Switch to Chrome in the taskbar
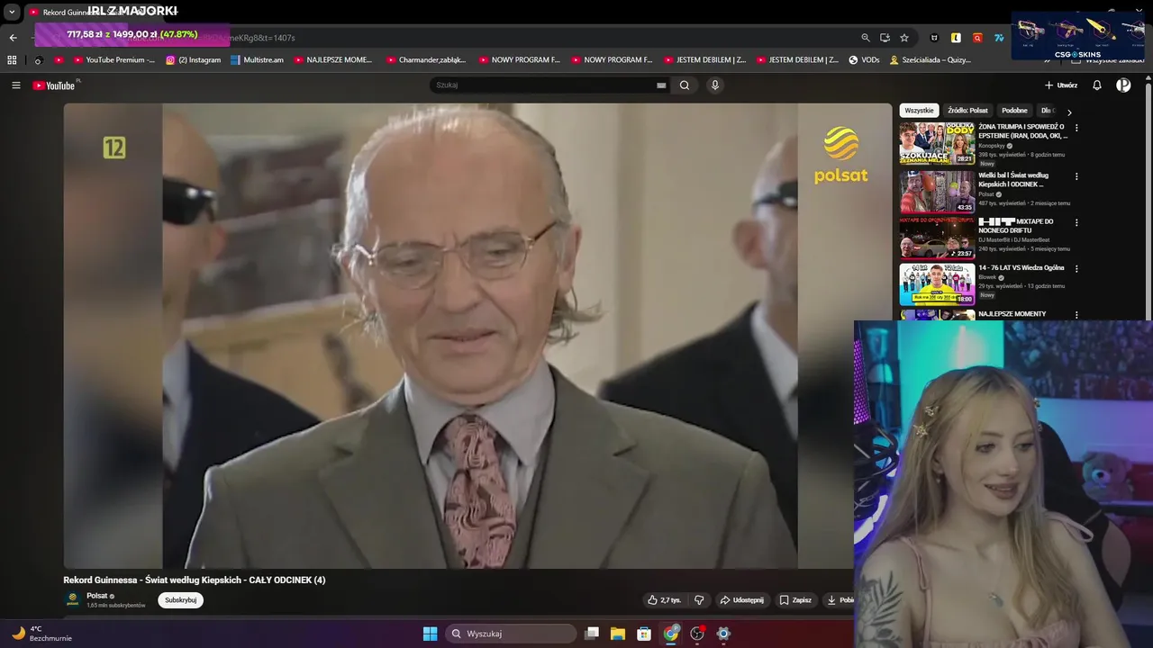The width and height of the screenshot is (1153, 648). [671, 634]
